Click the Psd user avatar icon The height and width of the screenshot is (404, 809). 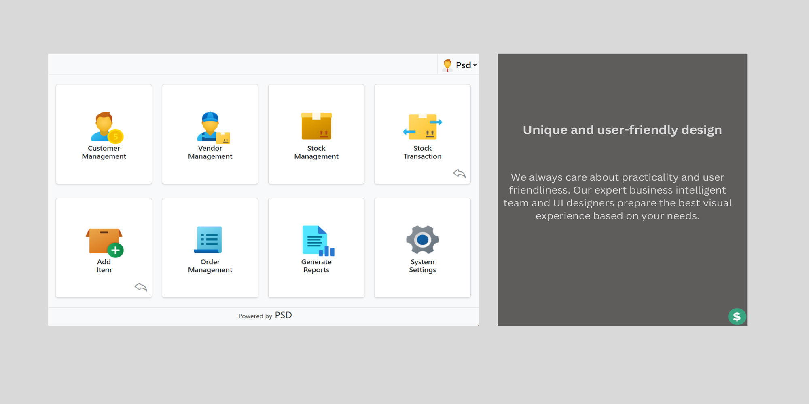447,65
